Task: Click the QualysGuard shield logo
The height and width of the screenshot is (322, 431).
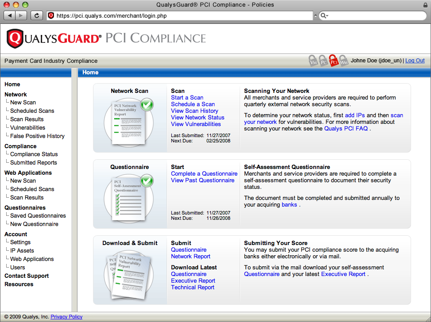Action: pyautogui.click(x=15, y=38)
